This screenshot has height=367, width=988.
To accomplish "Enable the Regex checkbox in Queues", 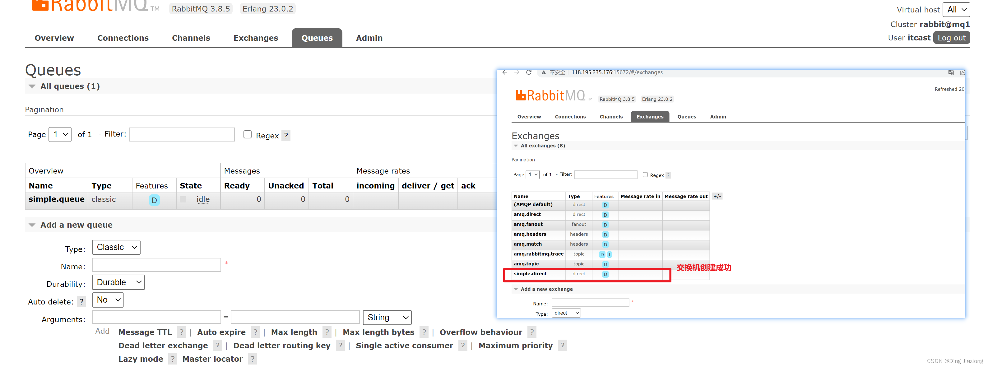I will [247, 134].
